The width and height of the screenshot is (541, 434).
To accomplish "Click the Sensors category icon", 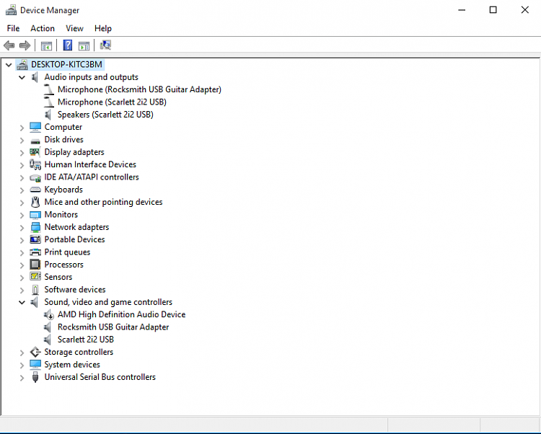I will [35, 276].
